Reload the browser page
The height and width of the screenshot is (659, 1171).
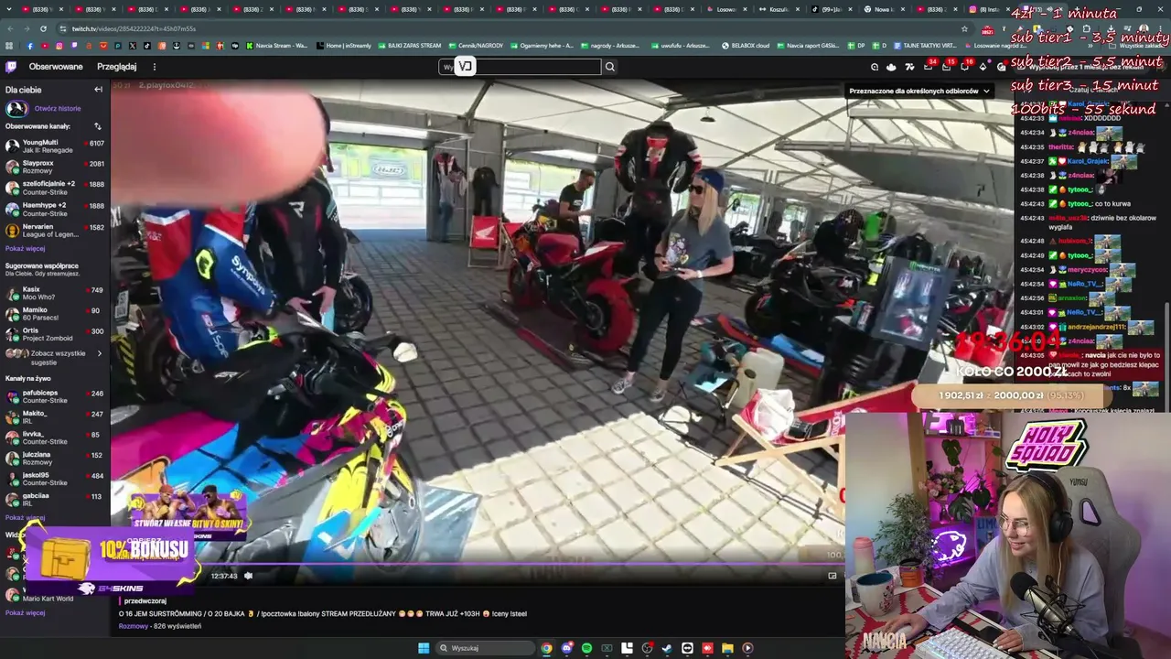pos(44,28)
